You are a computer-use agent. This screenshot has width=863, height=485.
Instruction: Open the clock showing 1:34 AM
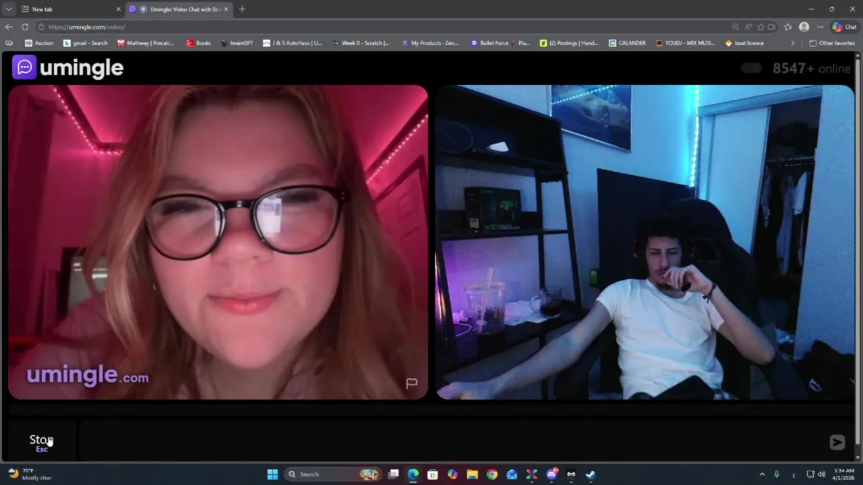844,474
